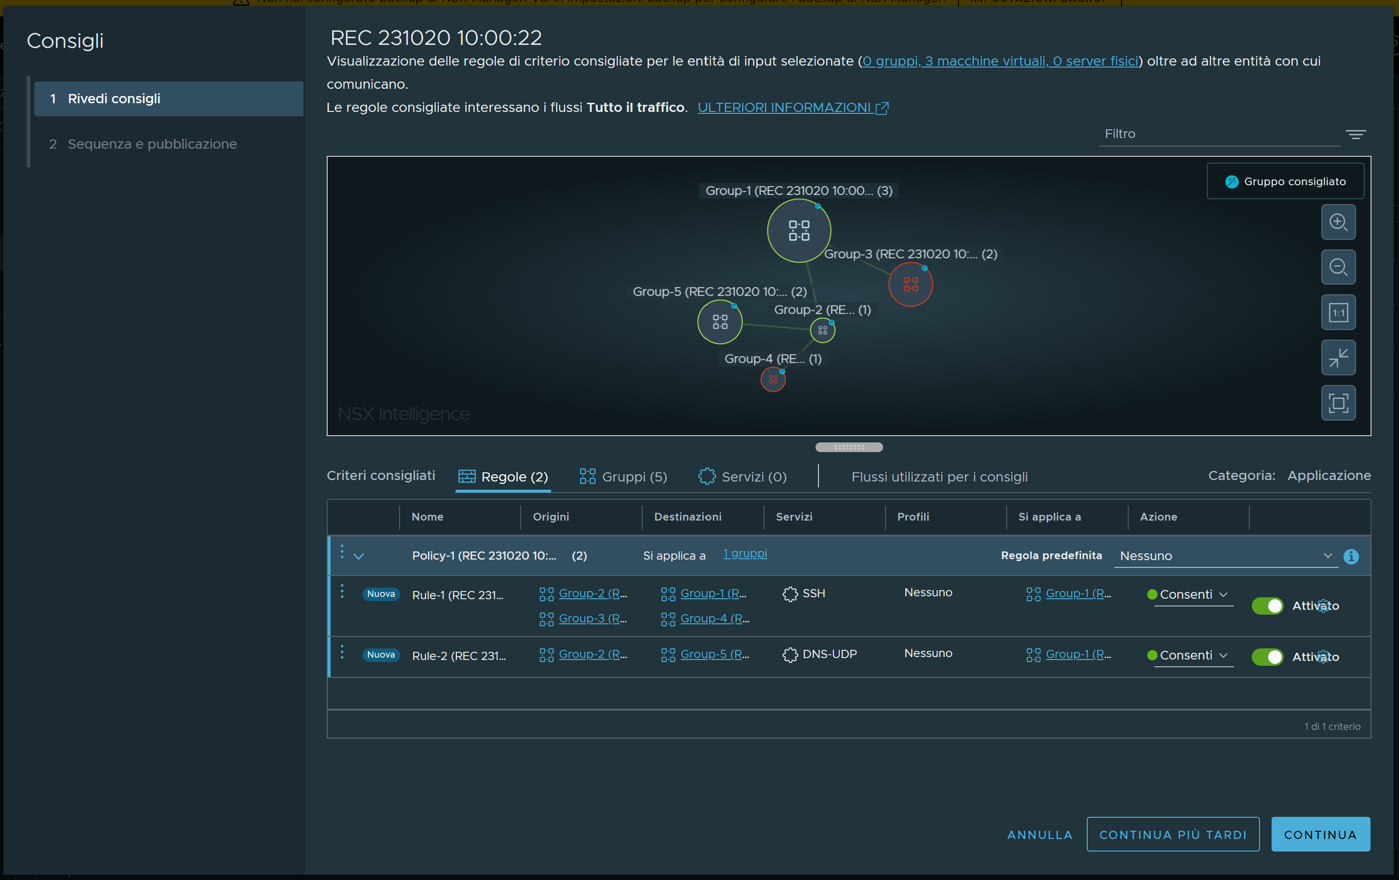Viewport: 1399px width, 880px height.
Task: Open Rule-2 settings gear icon
Action: (1323, 657)
